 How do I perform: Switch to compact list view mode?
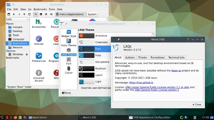[46, 14]
